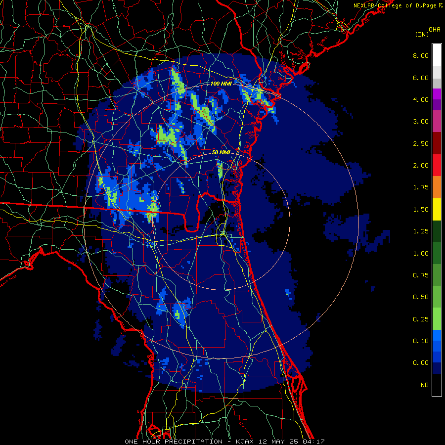Viewport: 445px width, 445px height.
Task: Click the 8.00 legend value
Action: 421,55
